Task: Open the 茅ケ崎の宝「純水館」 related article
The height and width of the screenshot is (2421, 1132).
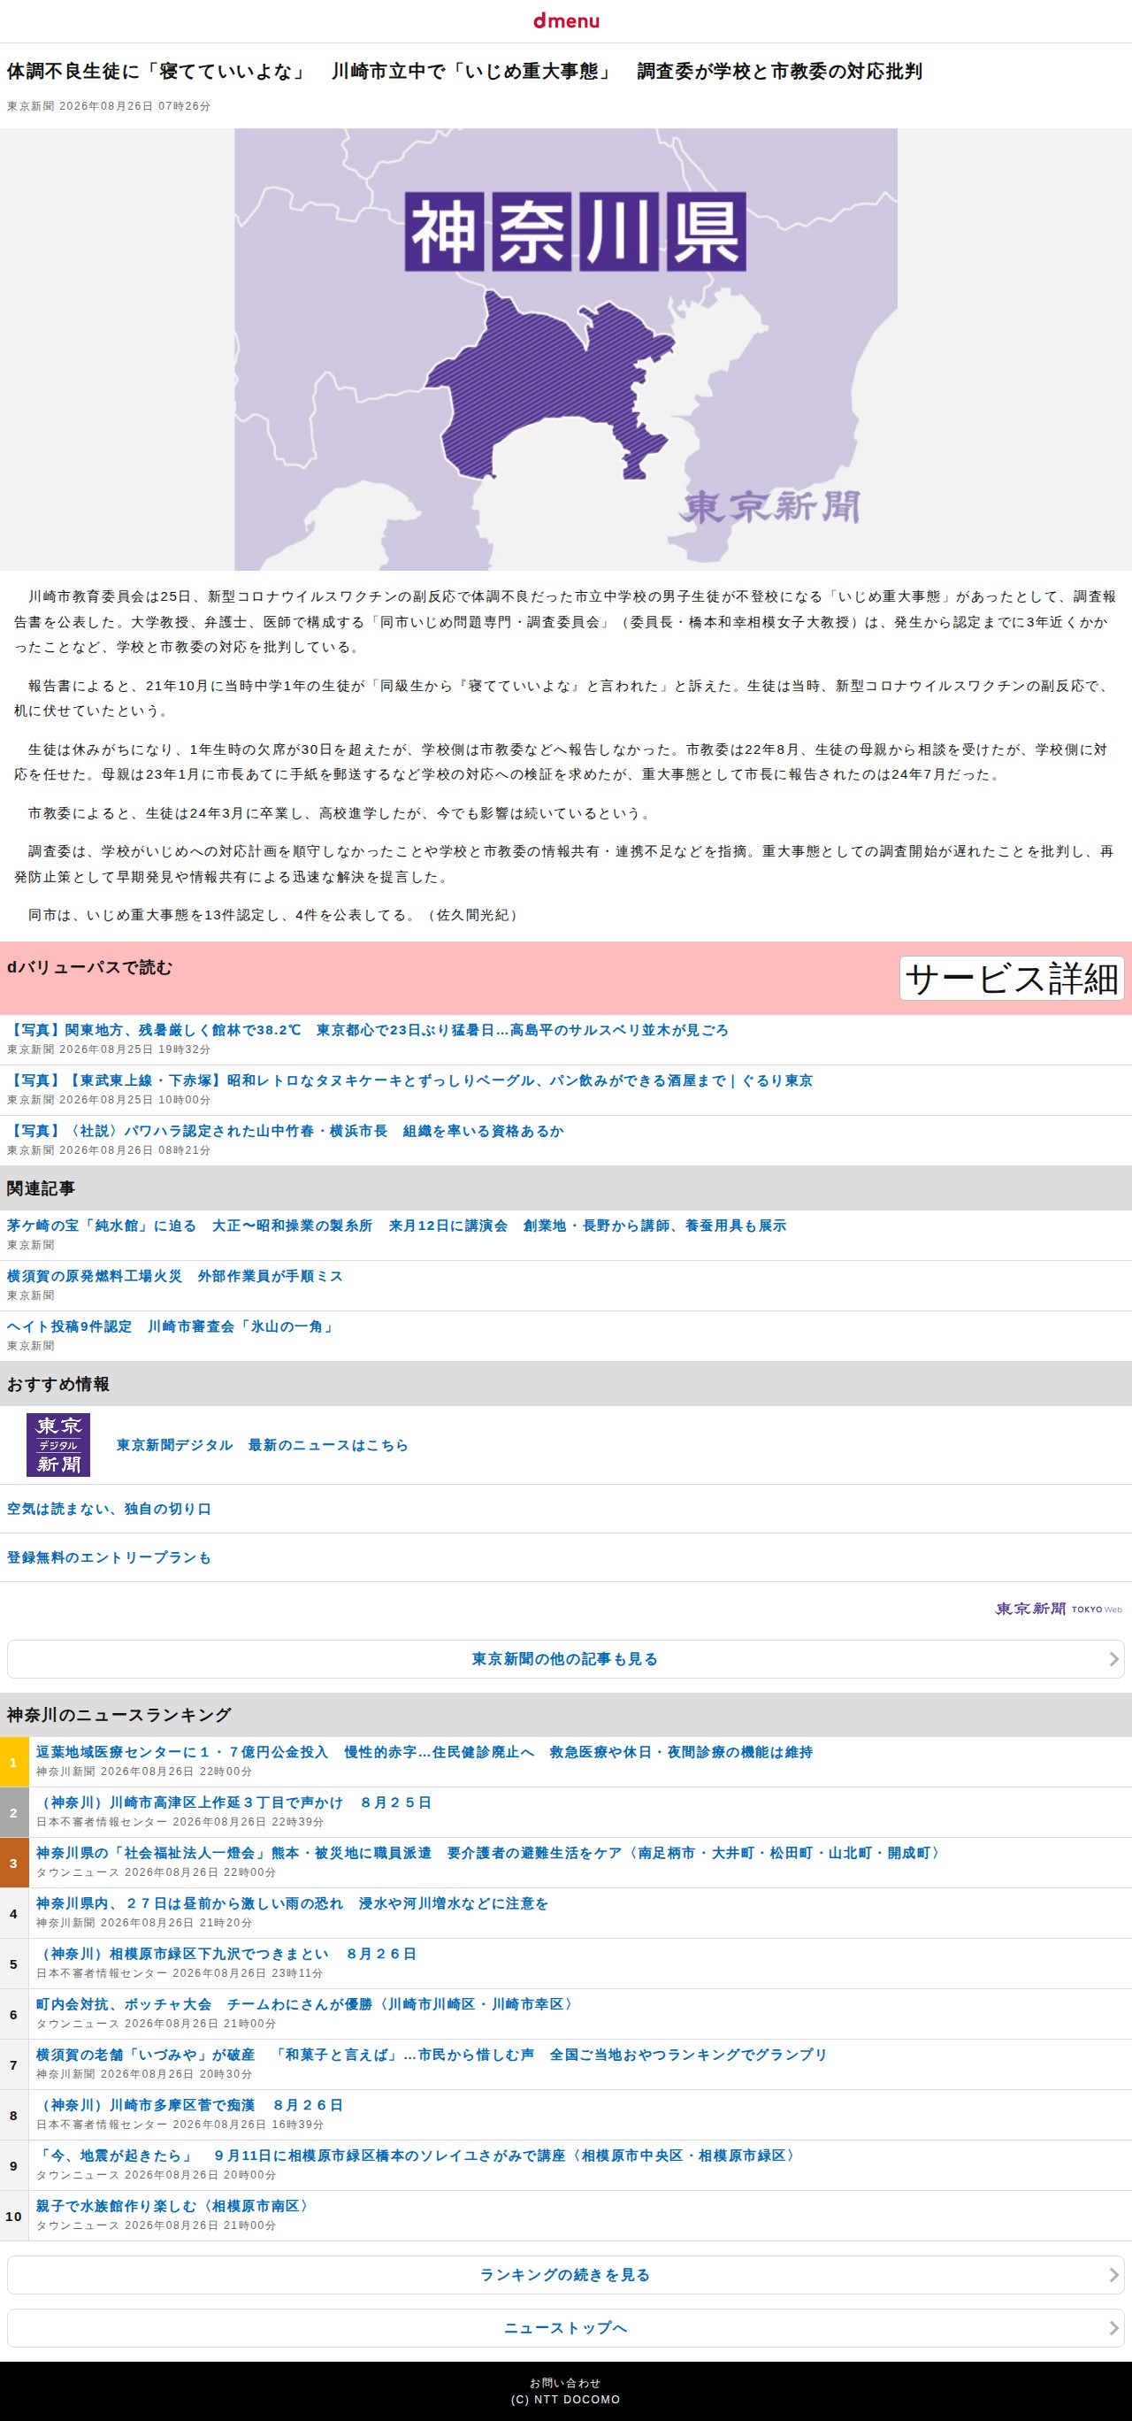Action: click(x=396, y=1226)
